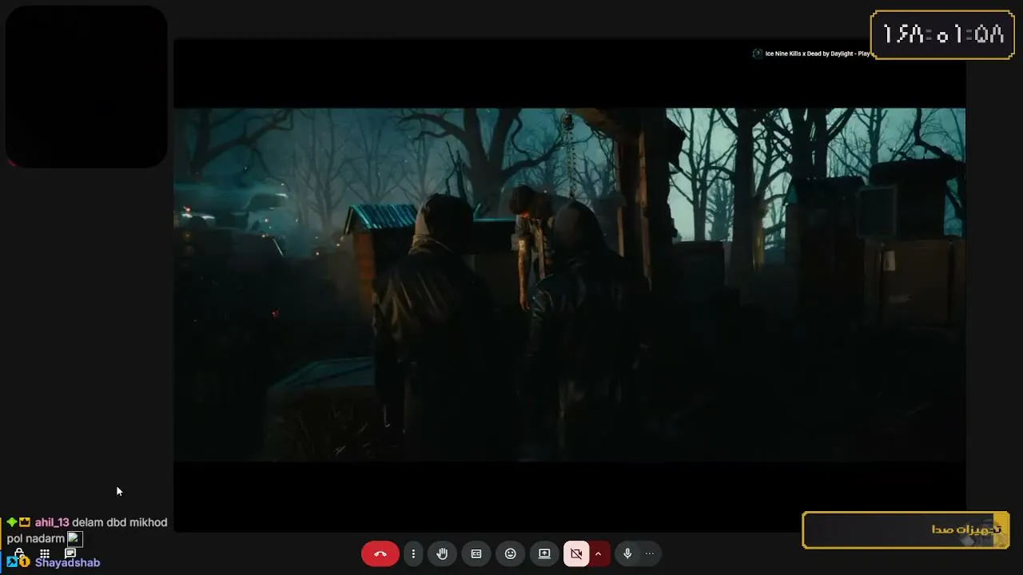The image size is (1023, 575).
Task: Click the red hang-up call button
Action: point(380,553)
